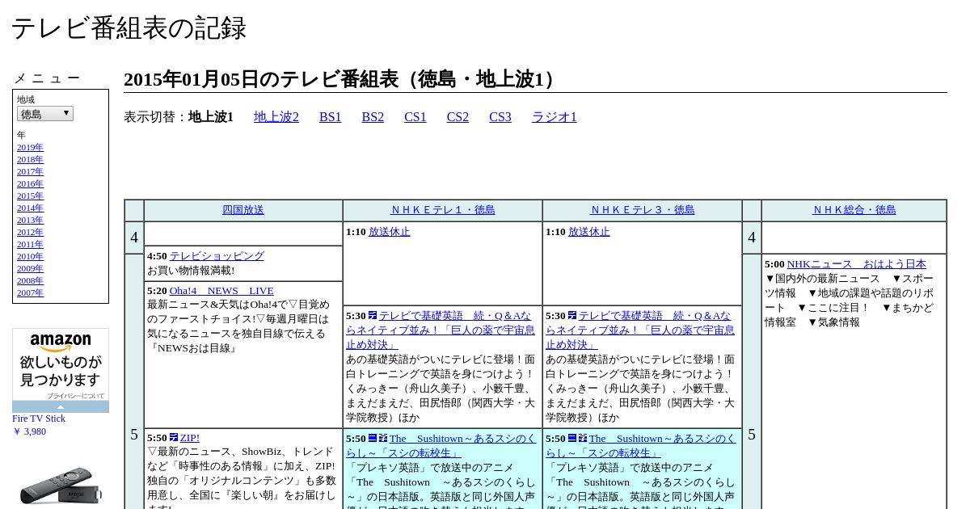Click the ad privacy info label

point(75,396)
